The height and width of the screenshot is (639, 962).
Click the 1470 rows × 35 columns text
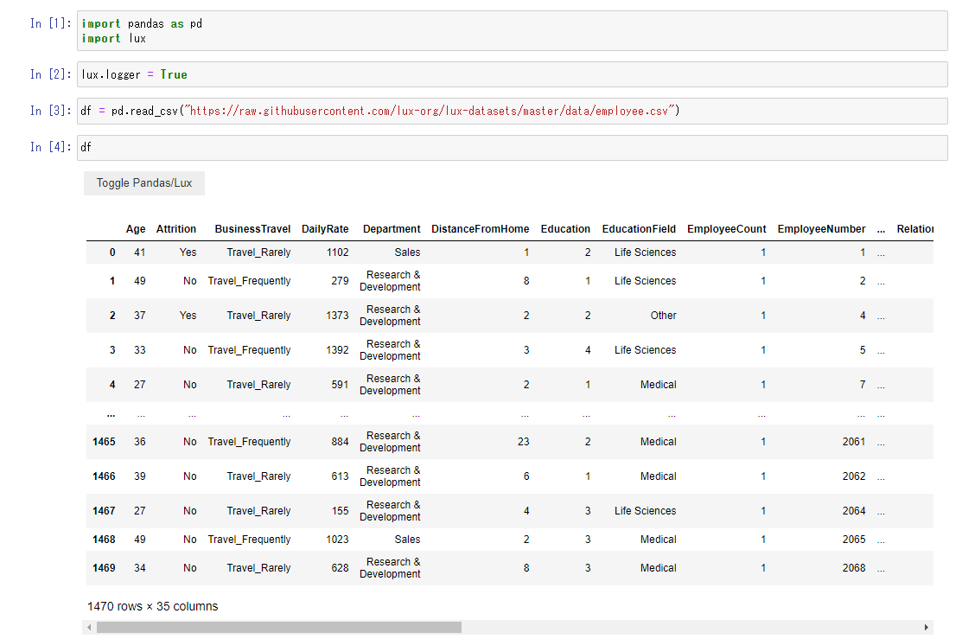[x=153, y=606]
